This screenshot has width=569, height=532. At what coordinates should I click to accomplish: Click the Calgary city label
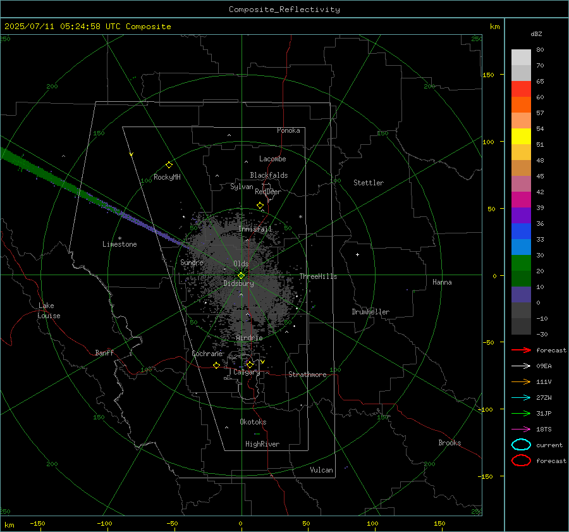(247, 372)
